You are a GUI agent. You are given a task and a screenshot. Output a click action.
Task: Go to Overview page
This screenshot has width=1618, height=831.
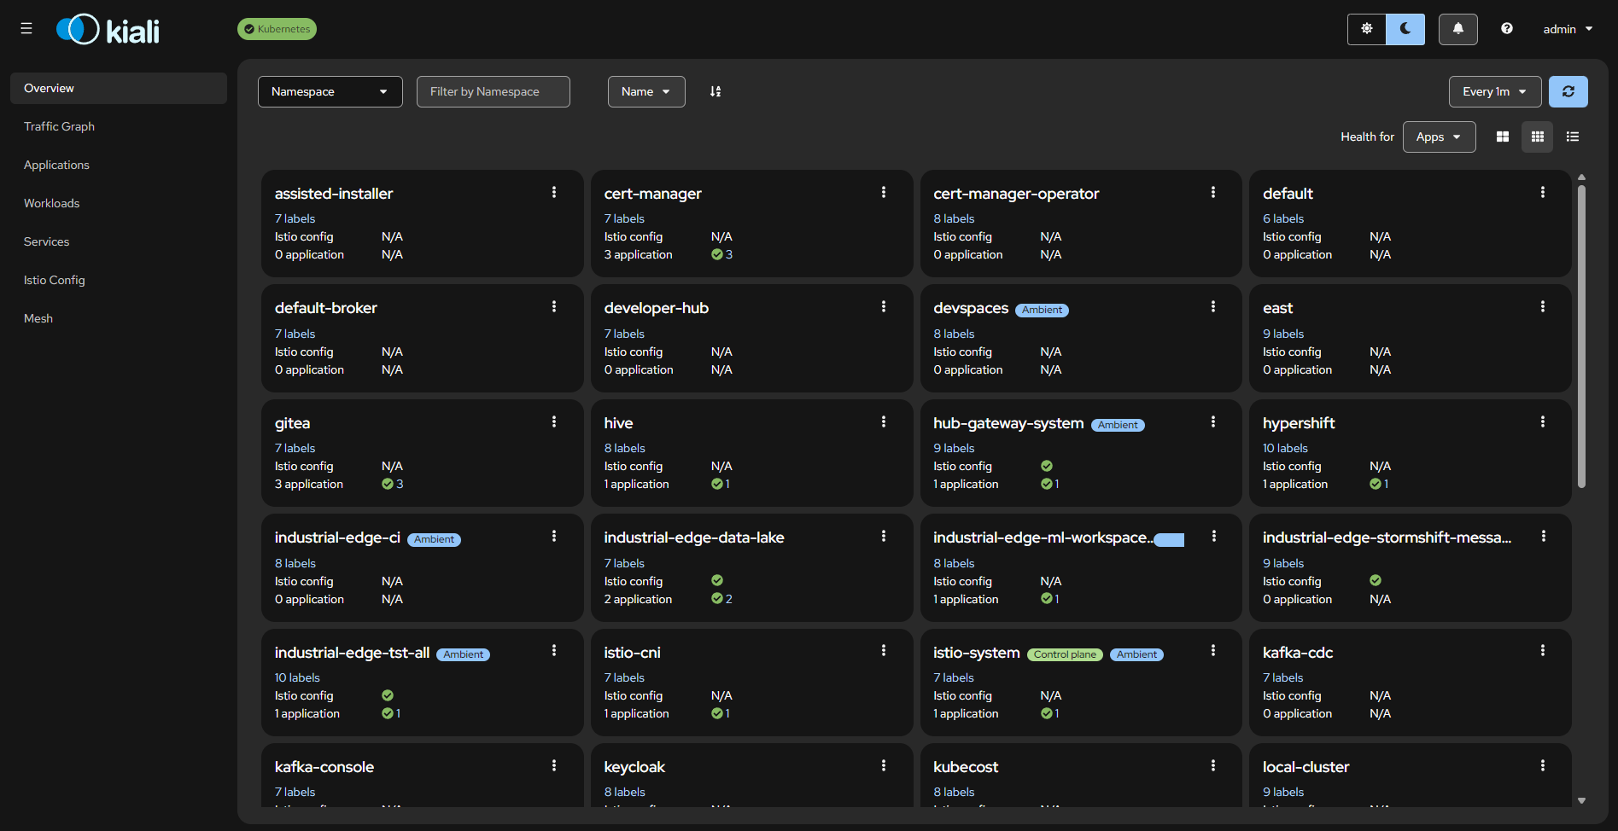click(119, 88)
